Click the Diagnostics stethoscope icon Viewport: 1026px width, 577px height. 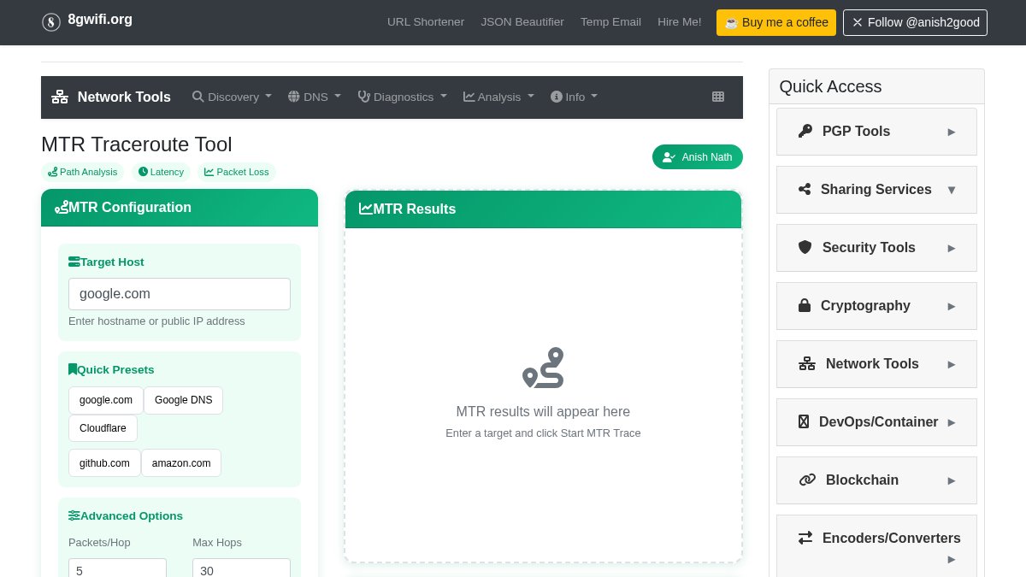pyautogui.click(x=364, y=97)
